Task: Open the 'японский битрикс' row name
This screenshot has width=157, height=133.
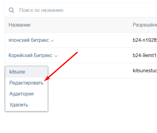Action: click(29, 40)
